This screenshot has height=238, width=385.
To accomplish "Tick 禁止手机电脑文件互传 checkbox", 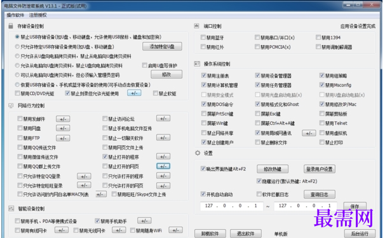I will click(x=105, y=128).
